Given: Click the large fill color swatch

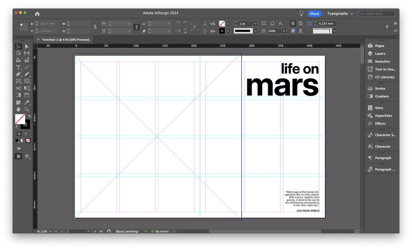Looking at the screenshot, I should (20, 119).
